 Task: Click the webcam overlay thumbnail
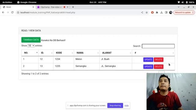click(171, 92)
